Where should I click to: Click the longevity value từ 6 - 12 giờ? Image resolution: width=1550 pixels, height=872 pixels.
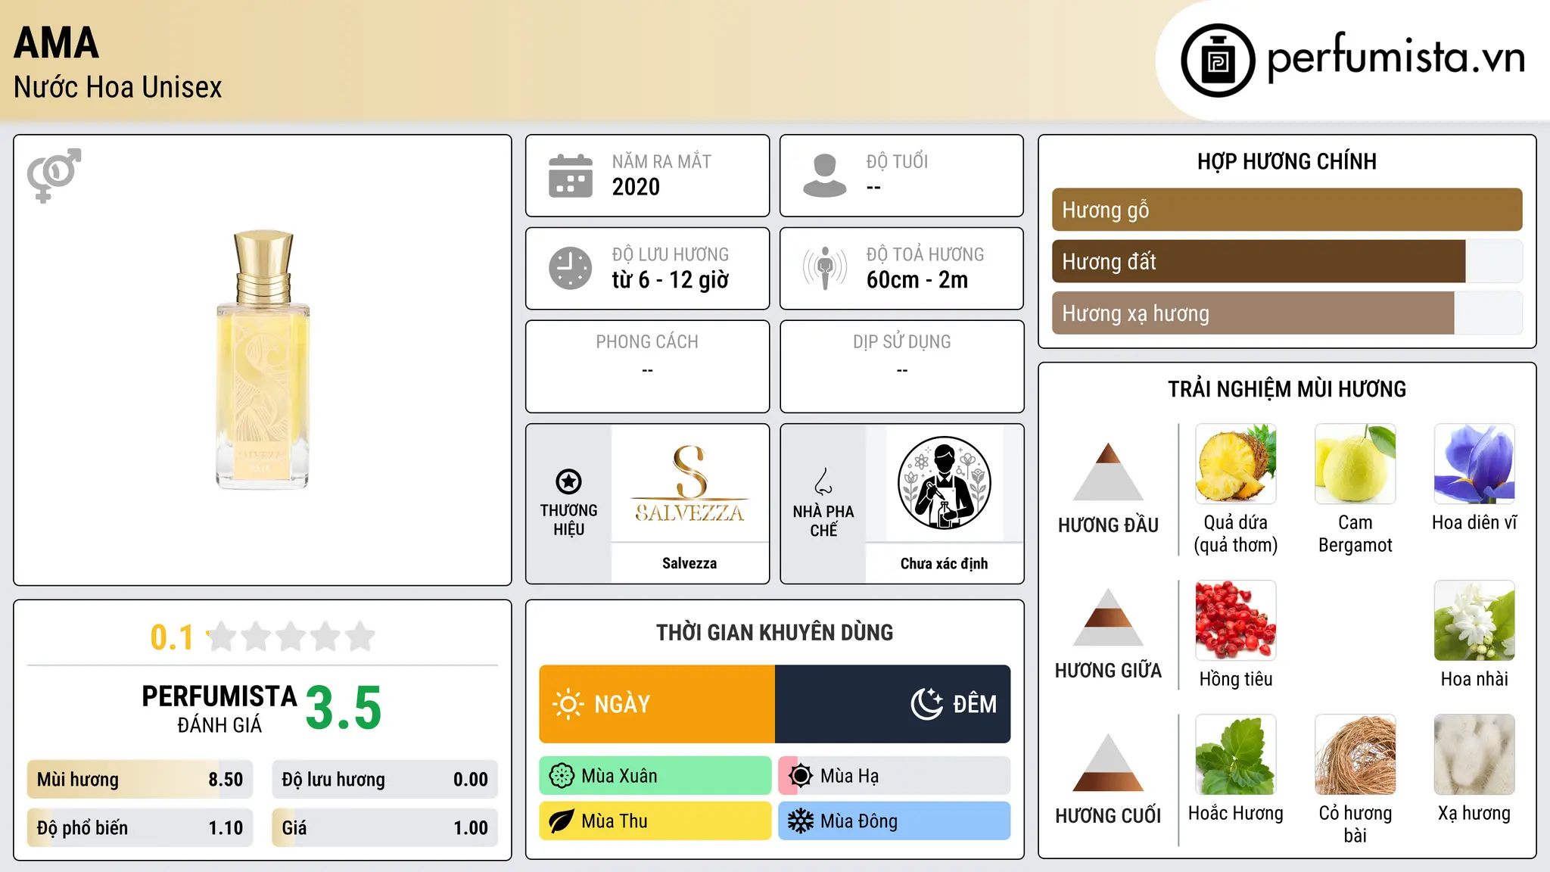671,280
